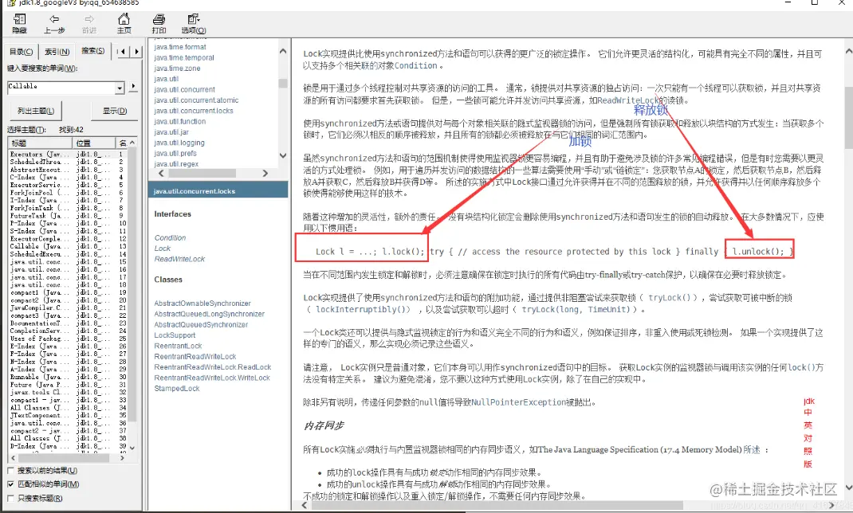Viewport: 853px width, 513px height.
Task: Click the left tab-scroll arrow beside 搜索(S)
Action: tap(124, 52)
